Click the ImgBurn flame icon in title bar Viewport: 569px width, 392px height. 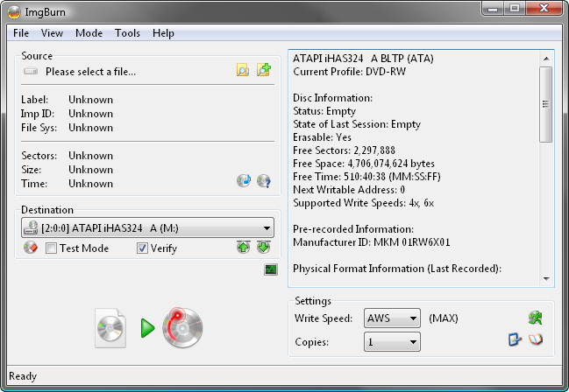pos(14,12)
